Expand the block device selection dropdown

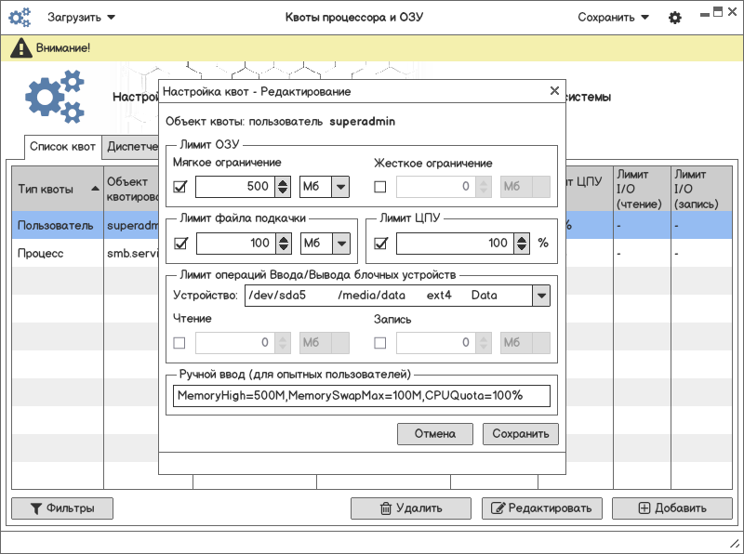(540, 296)
